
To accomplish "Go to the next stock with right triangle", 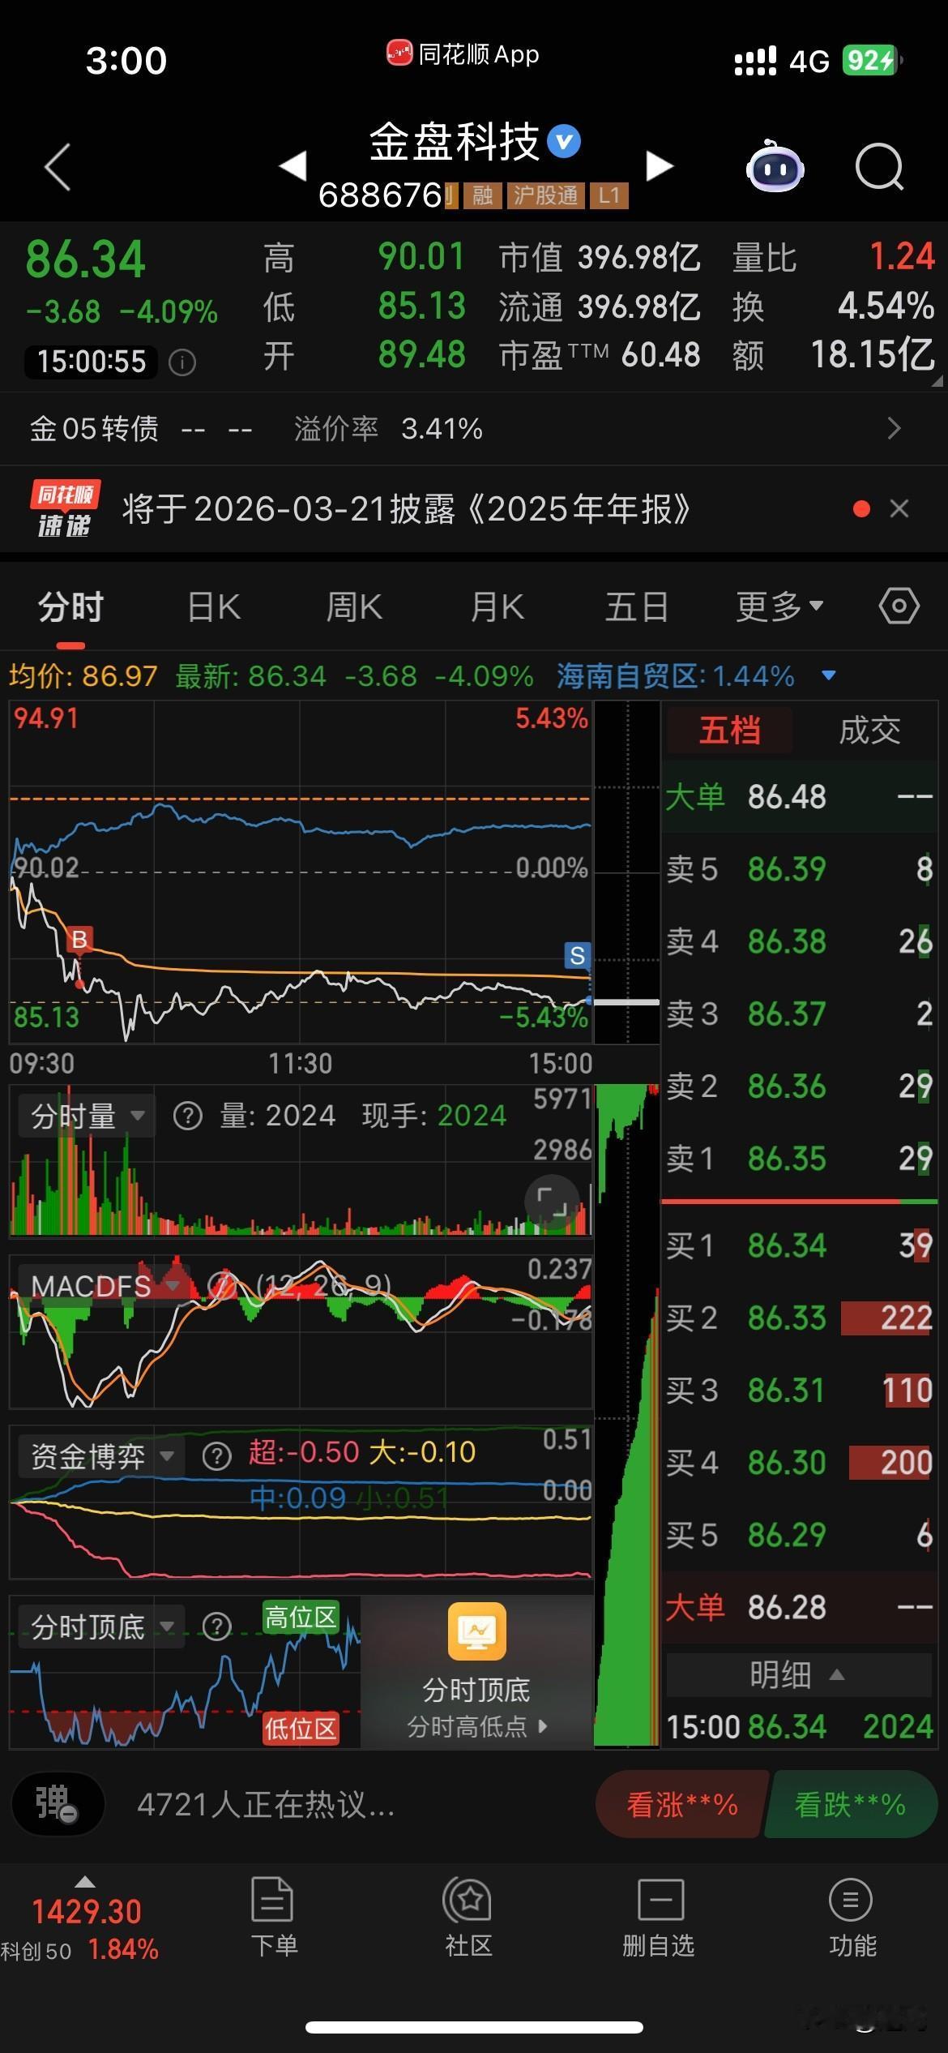I will (660, 165).
